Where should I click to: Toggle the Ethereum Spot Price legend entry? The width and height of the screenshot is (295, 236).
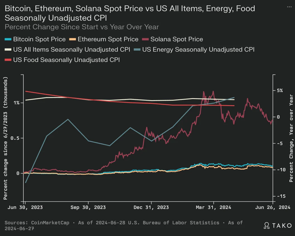point(104,39)
